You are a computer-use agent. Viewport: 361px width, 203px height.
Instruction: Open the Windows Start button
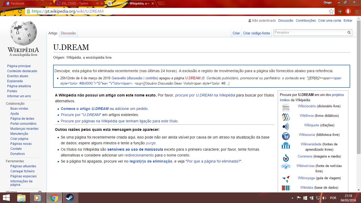(6, 198)
